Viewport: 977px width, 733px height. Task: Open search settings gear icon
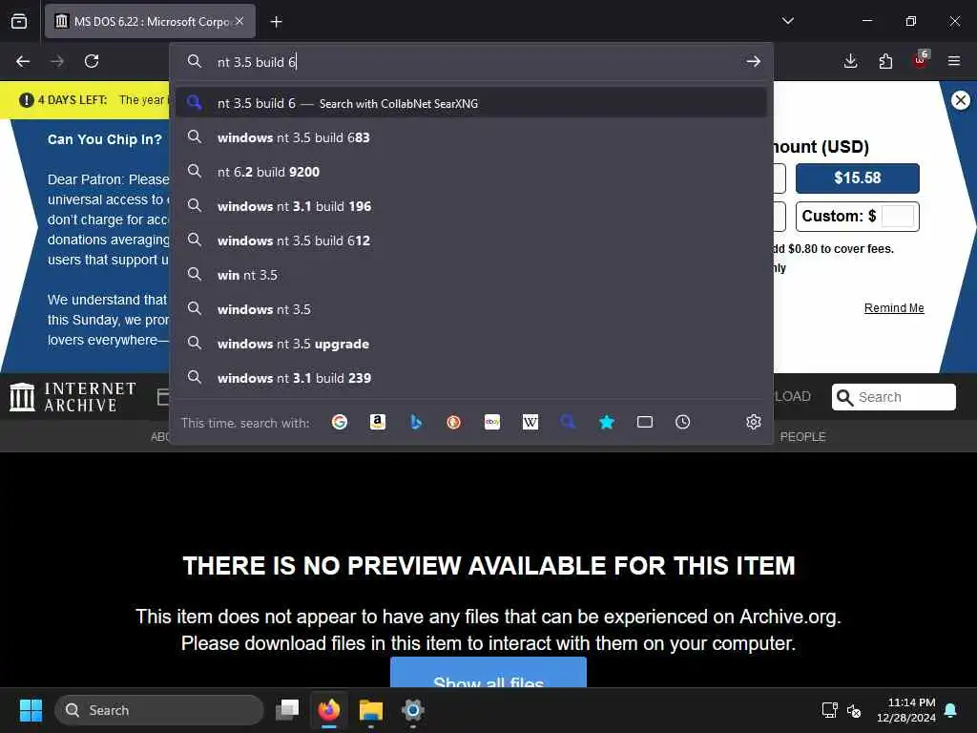(x=754, y=422)
